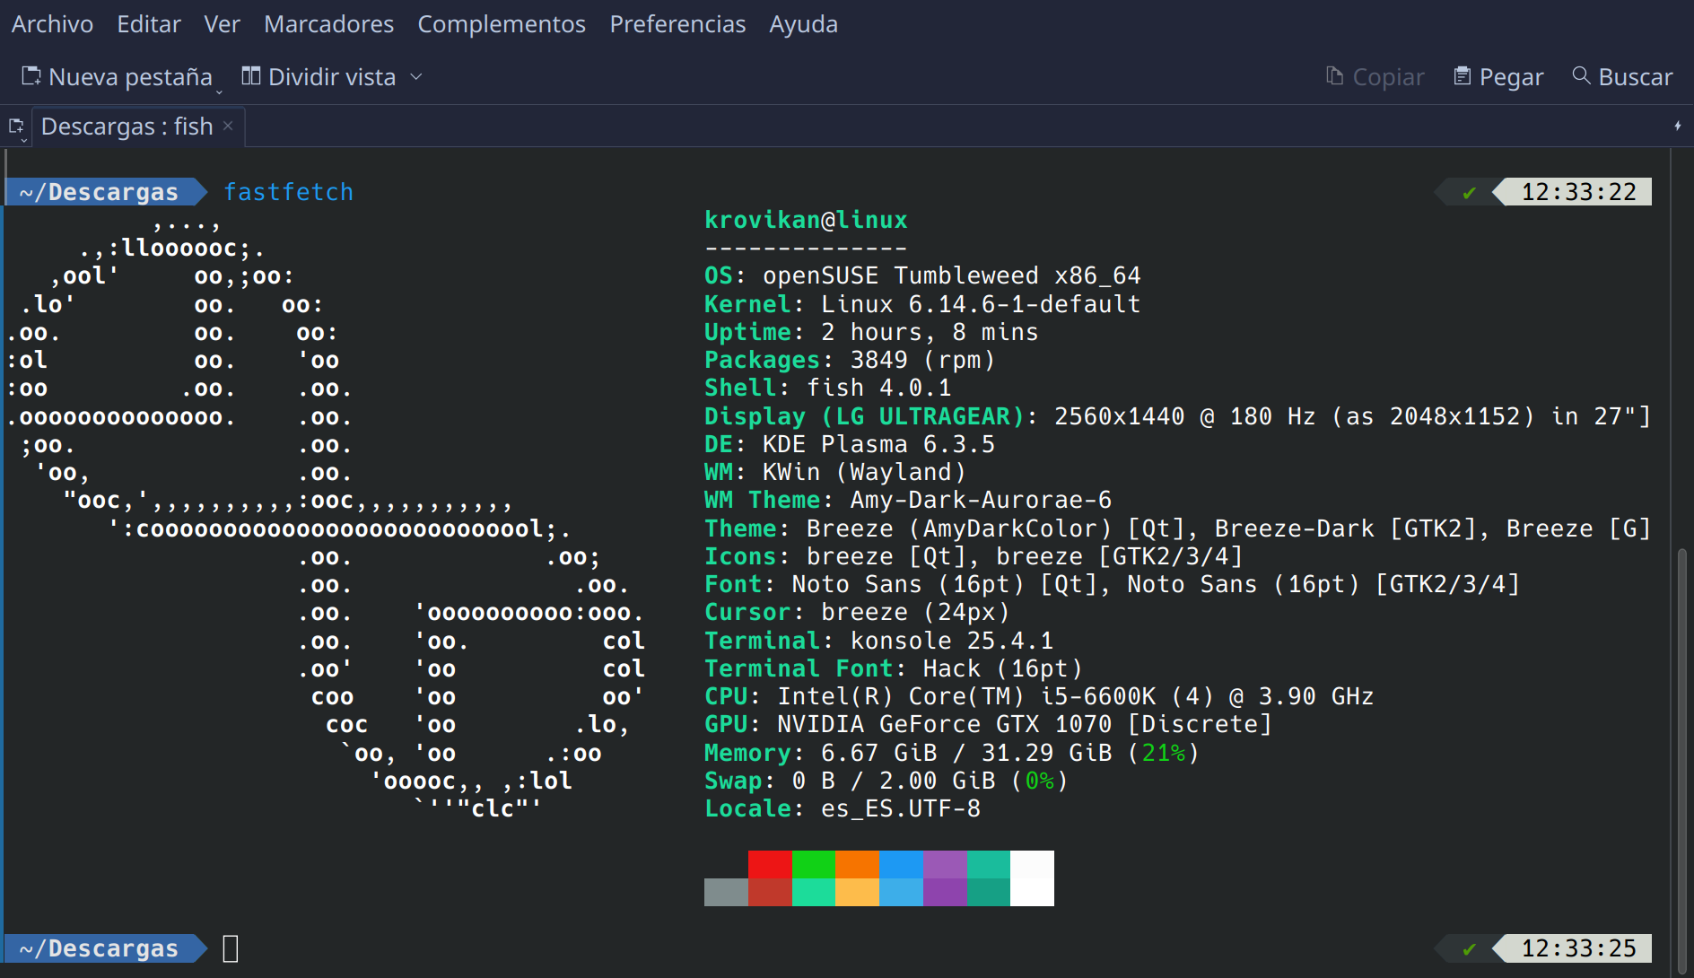
Task: Click the krovikan@linux title text
Action: [806, 220]
